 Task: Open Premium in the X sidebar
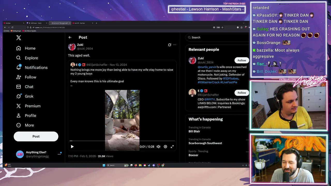coord(28,106)
